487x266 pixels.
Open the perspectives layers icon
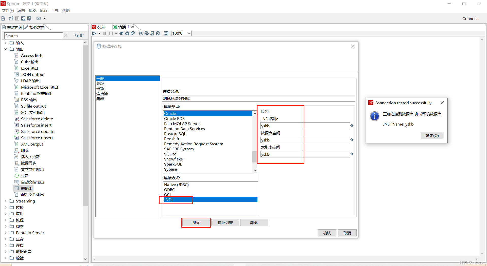tap(39, 18)
